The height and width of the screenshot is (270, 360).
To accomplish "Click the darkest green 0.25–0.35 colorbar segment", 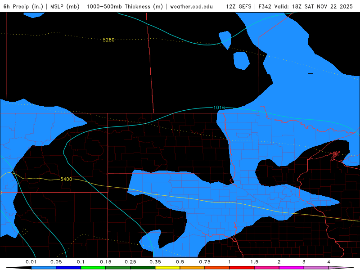I will click(143, 268).
